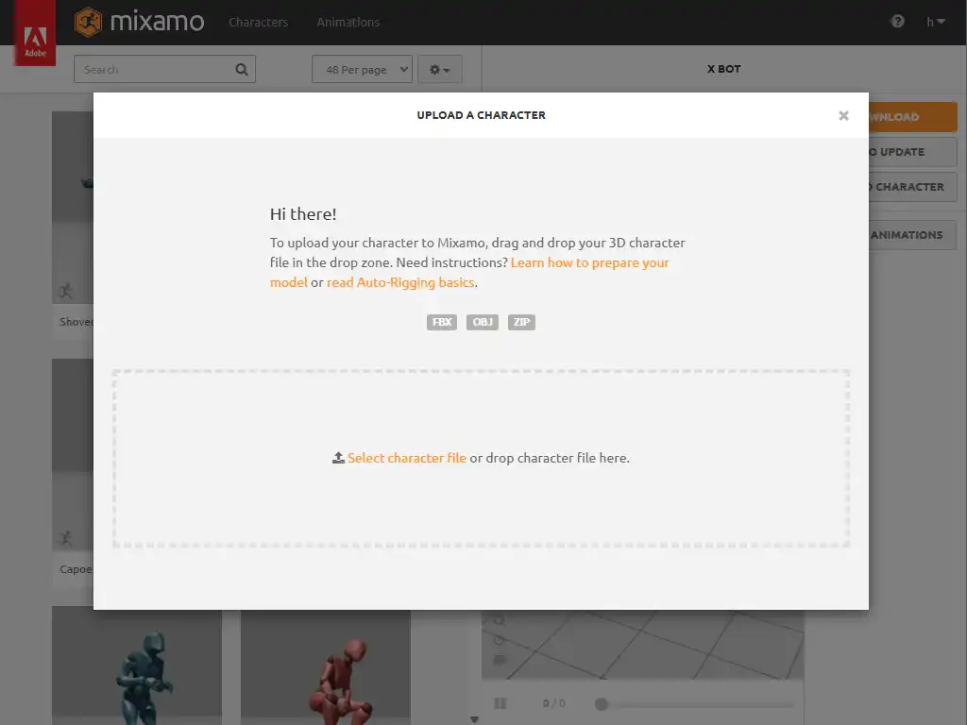Image resolution: width=967 pixels, height=725 pixels.
Task: Click the Mixamo running-man logo icon
Action: pyautogui.click(x=89, y=22)
